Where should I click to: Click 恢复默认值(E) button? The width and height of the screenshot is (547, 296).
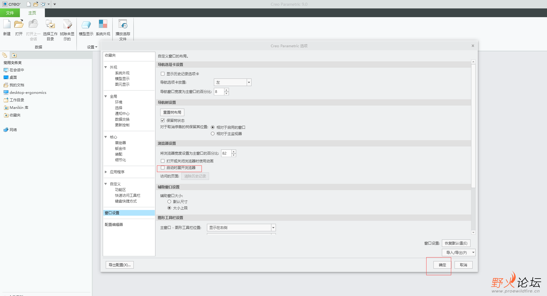pos(456,243)
